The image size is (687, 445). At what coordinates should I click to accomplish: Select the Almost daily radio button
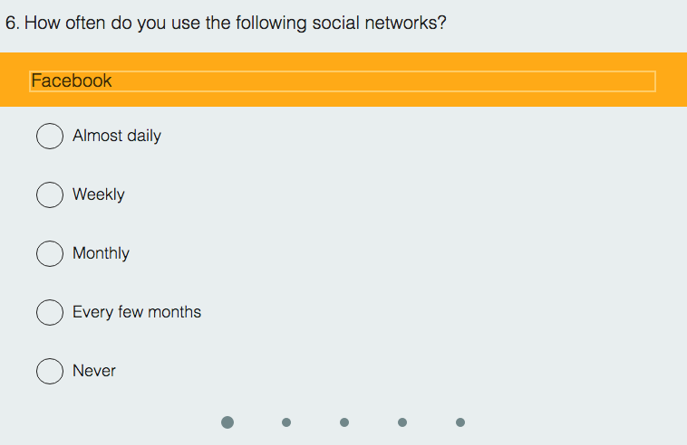tap(50, 136)
